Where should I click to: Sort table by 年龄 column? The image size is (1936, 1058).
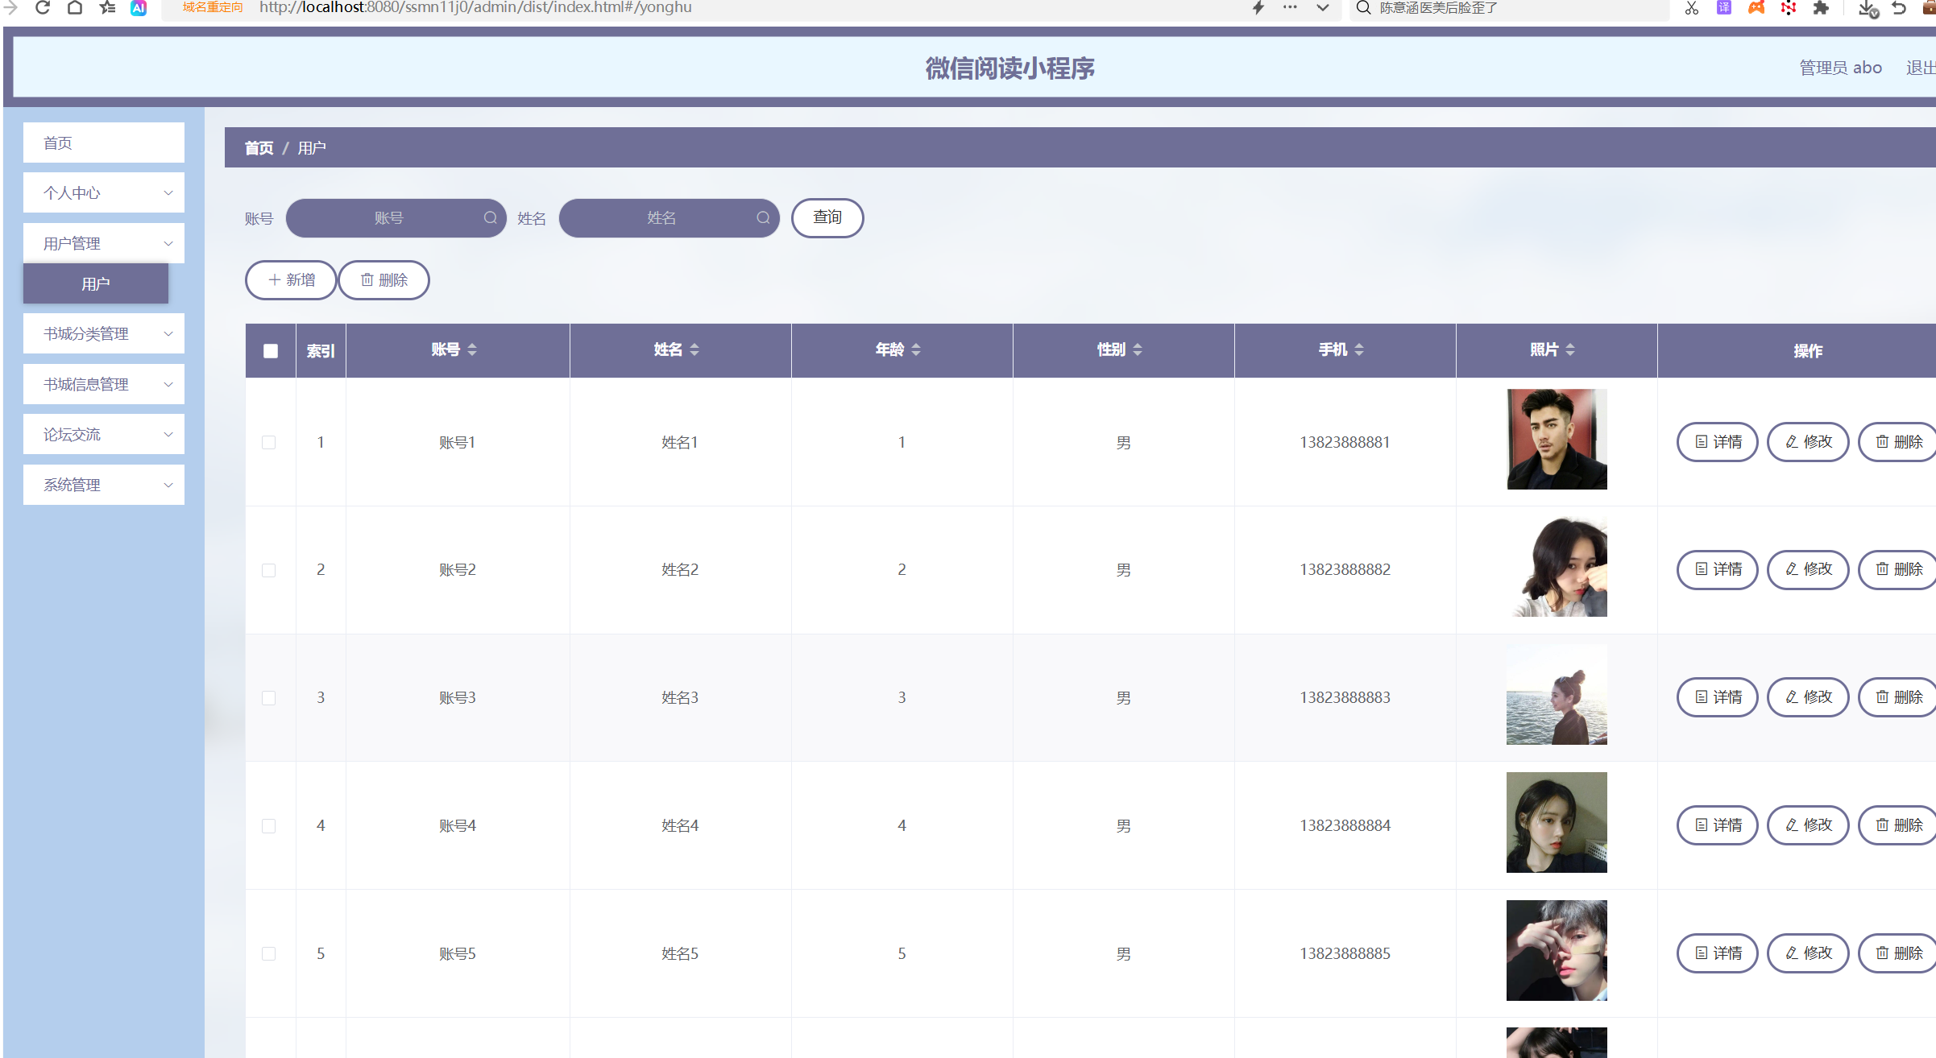(x=916, y=349)
